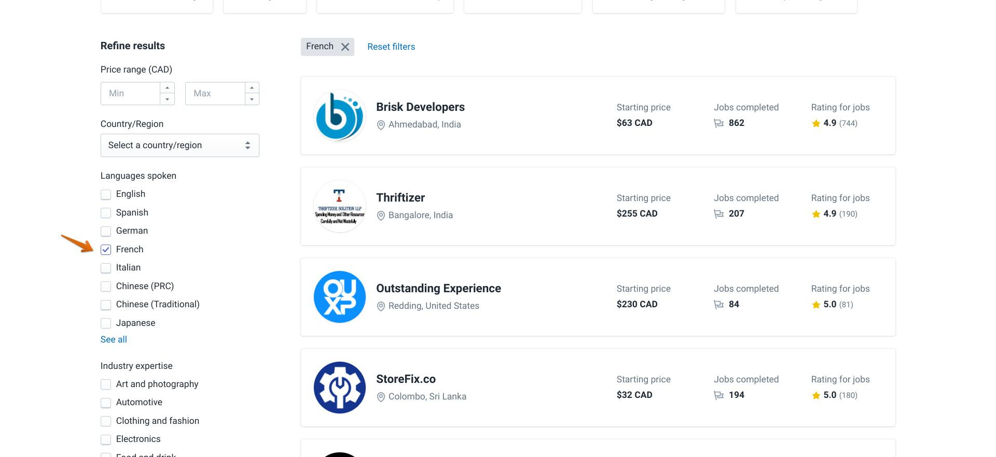Image resolution: width=996 pixels, height=457 pixels.
Task: Click the Ahmedabad, India location pin icon
Action: 381,125
